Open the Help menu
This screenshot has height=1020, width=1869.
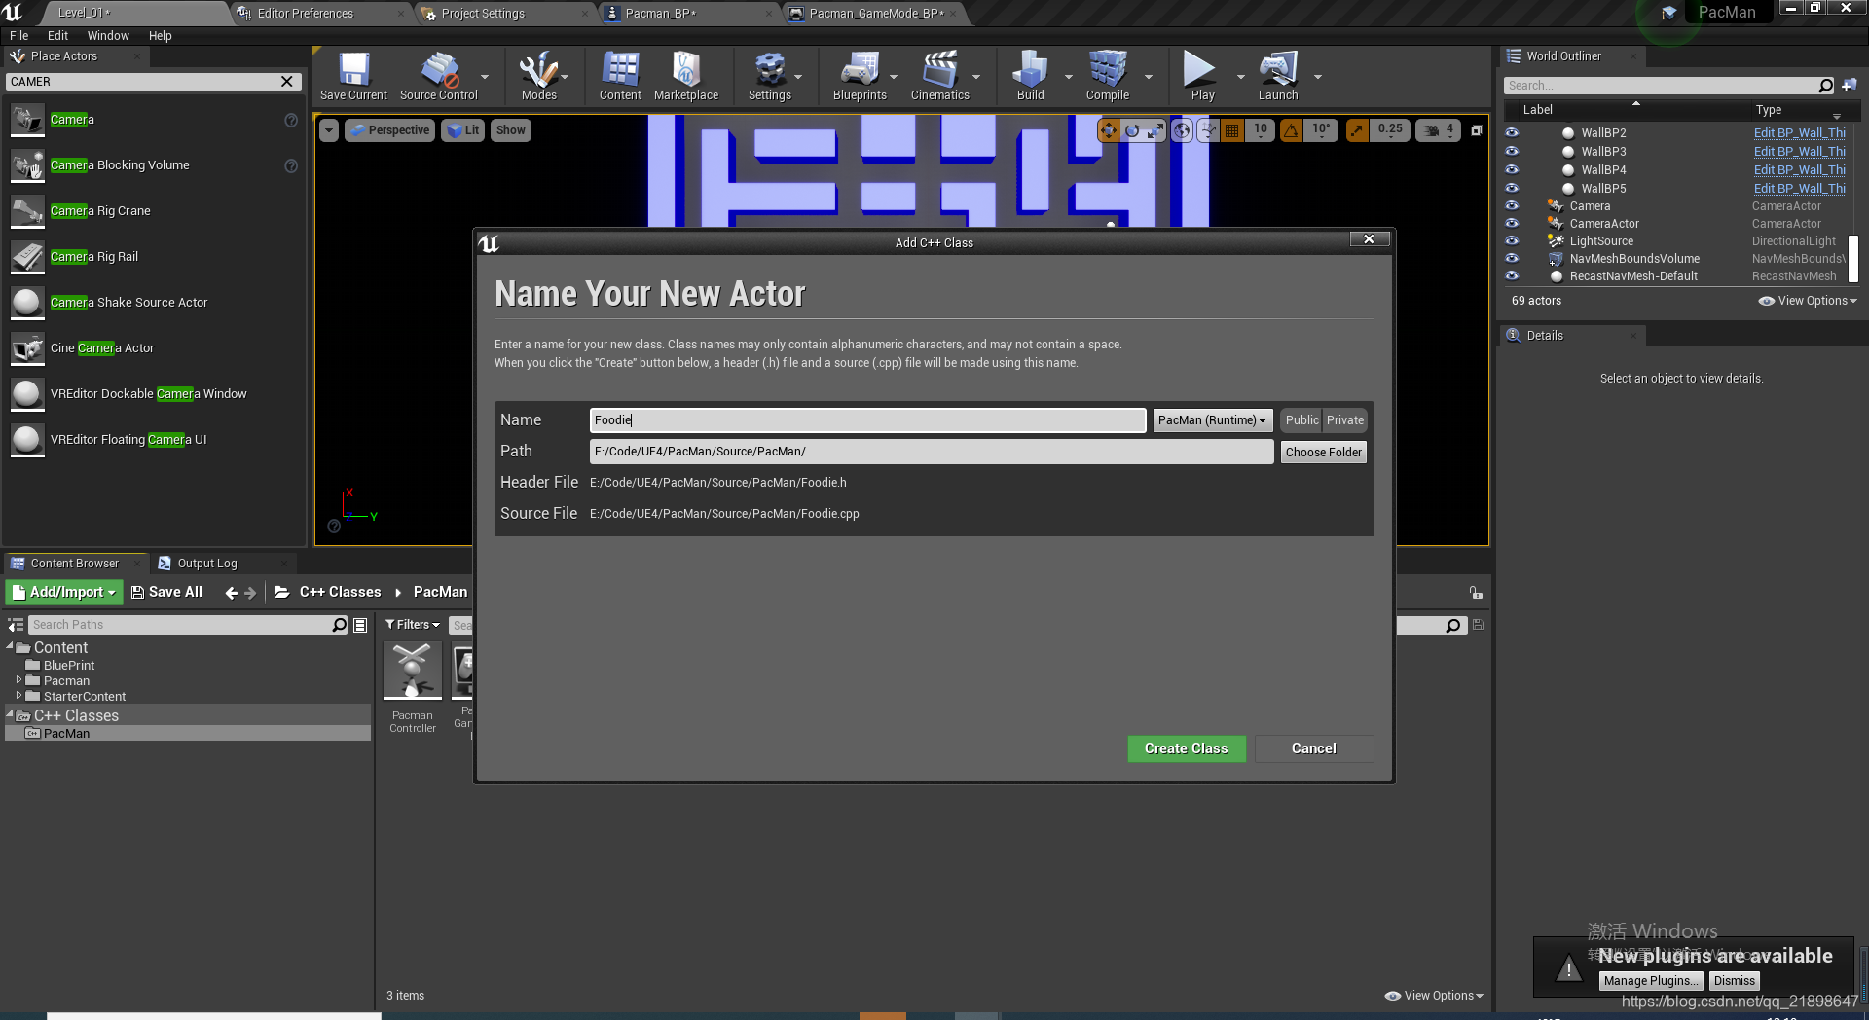tap(160, 36)
